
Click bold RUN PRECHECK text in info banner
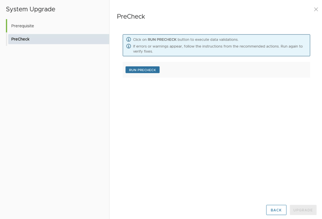click(x=162, y=40)
